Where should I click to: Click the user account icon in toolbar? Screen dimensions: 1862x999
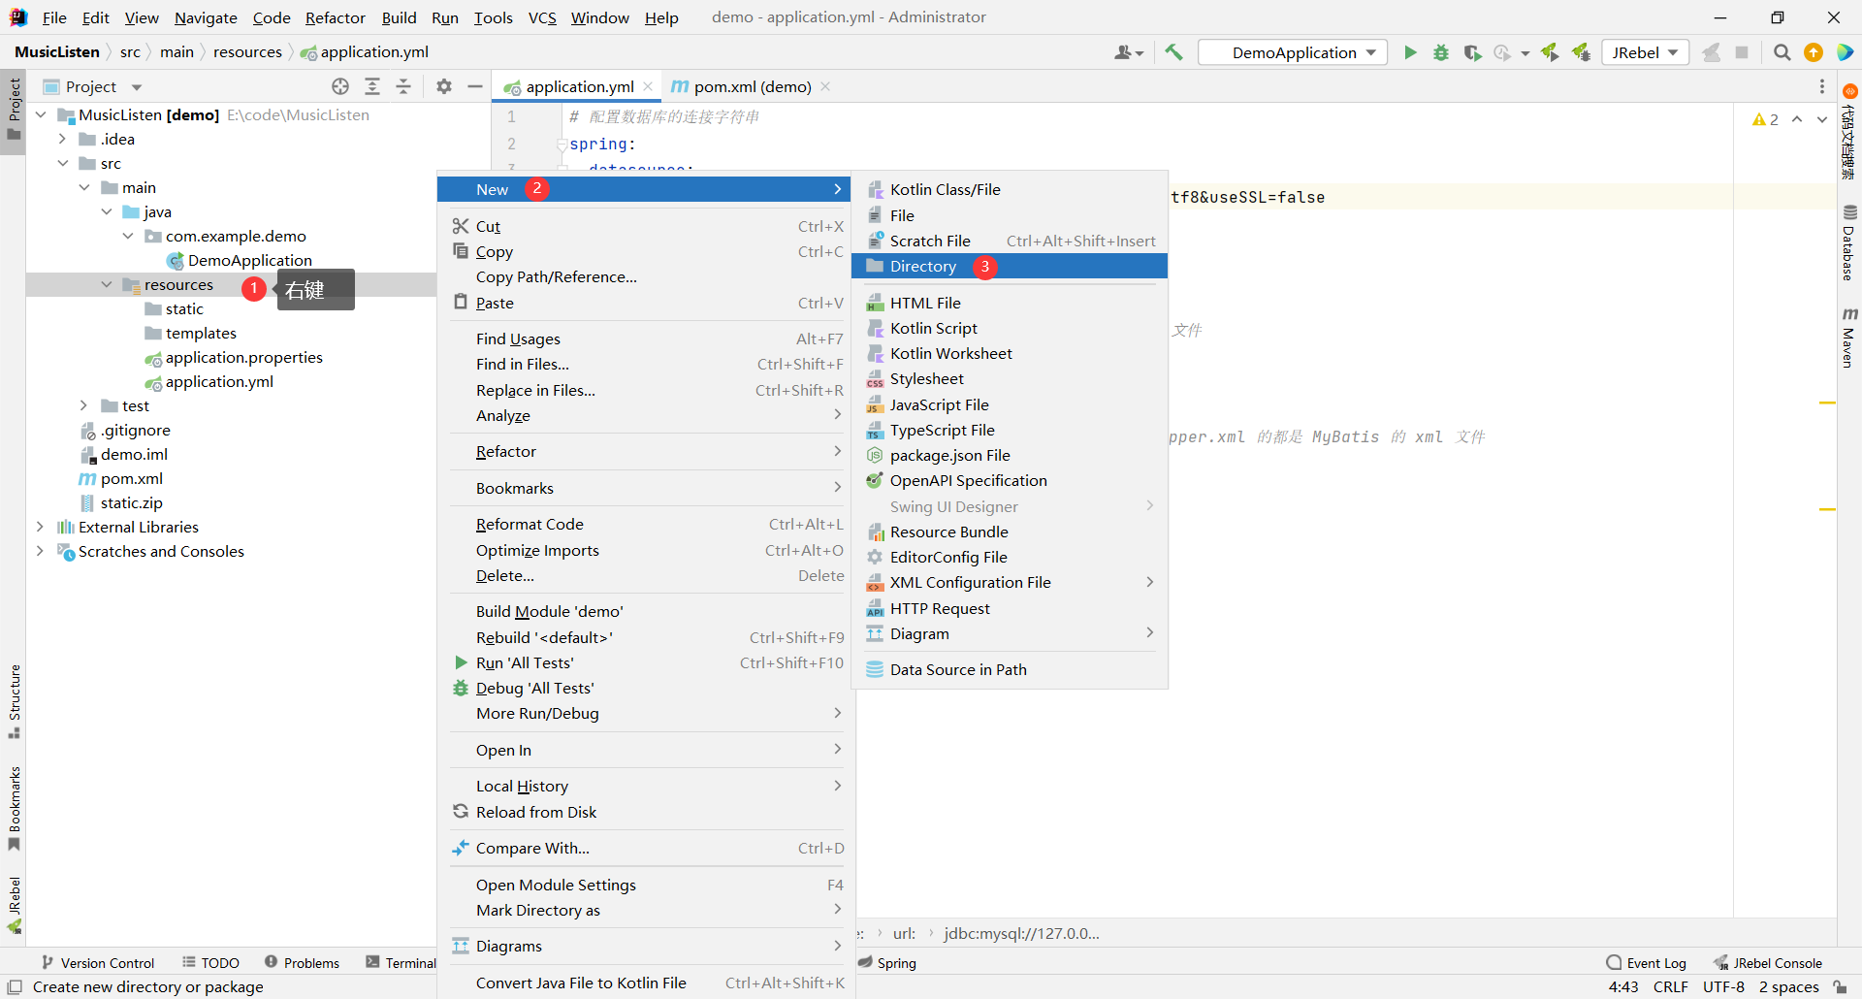point(1128,52)
